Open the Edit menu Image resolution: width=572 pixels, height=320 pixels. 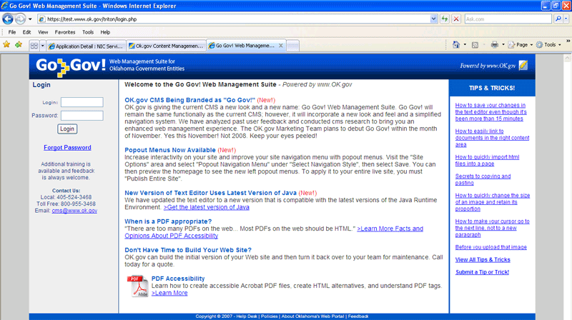tap(26, 32)
